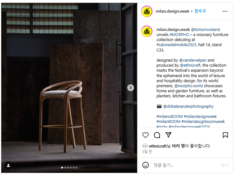Image resolution: width=236 pixels, height=176 pixels.
Task: Follow milan.design.week with 팔로우 button
Action: (x=200, y=11)
